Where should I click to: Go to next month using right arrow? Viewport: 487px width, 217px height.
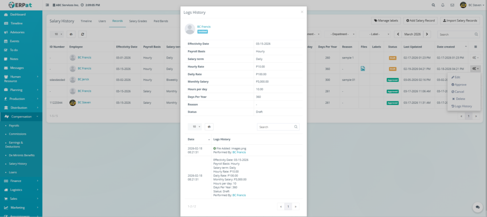pyautogui.click(x=427, y=34)
